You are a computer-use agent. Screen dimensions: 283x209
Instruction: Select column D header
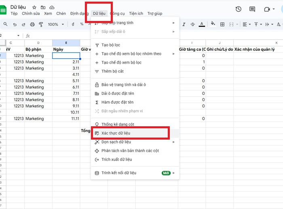pos(38,43)
